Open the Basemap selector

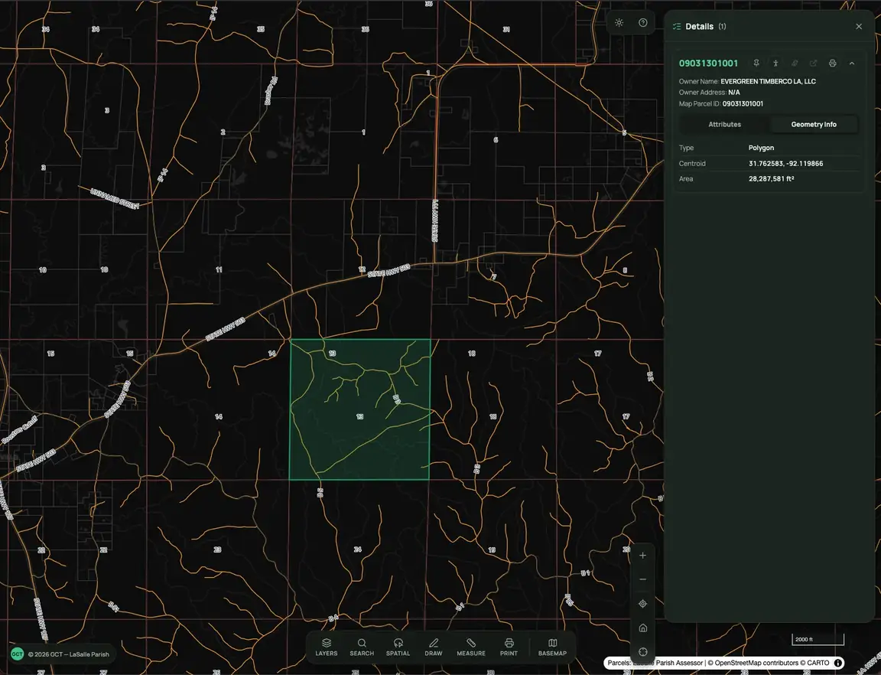pos(552,647)
